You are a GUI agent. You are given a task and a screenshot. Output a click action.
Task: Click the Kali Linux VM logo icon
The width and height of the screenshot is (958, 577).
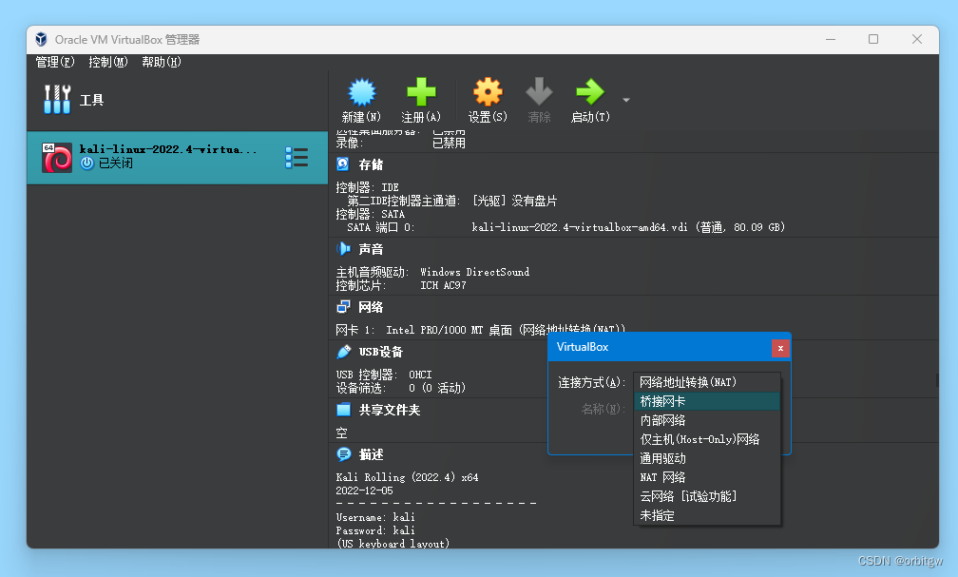pos(57,158)
